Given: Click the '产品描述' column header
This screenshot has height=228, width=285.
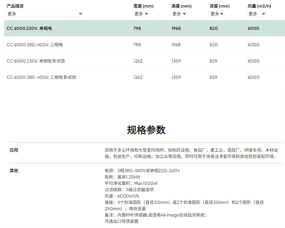Looking at the screenshot, I should (15, 6).
